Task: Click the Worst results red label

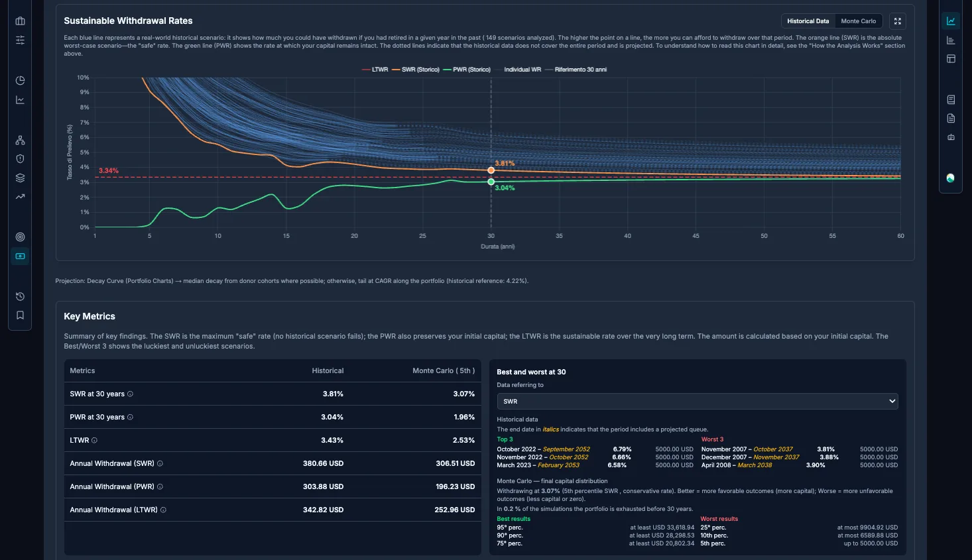Action: (719, 519)
